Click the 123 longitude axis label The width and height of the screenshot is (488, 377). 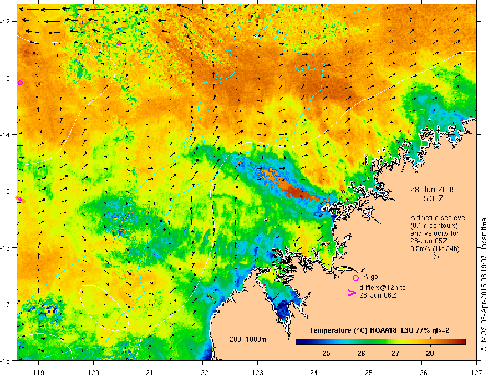point(257,373)
